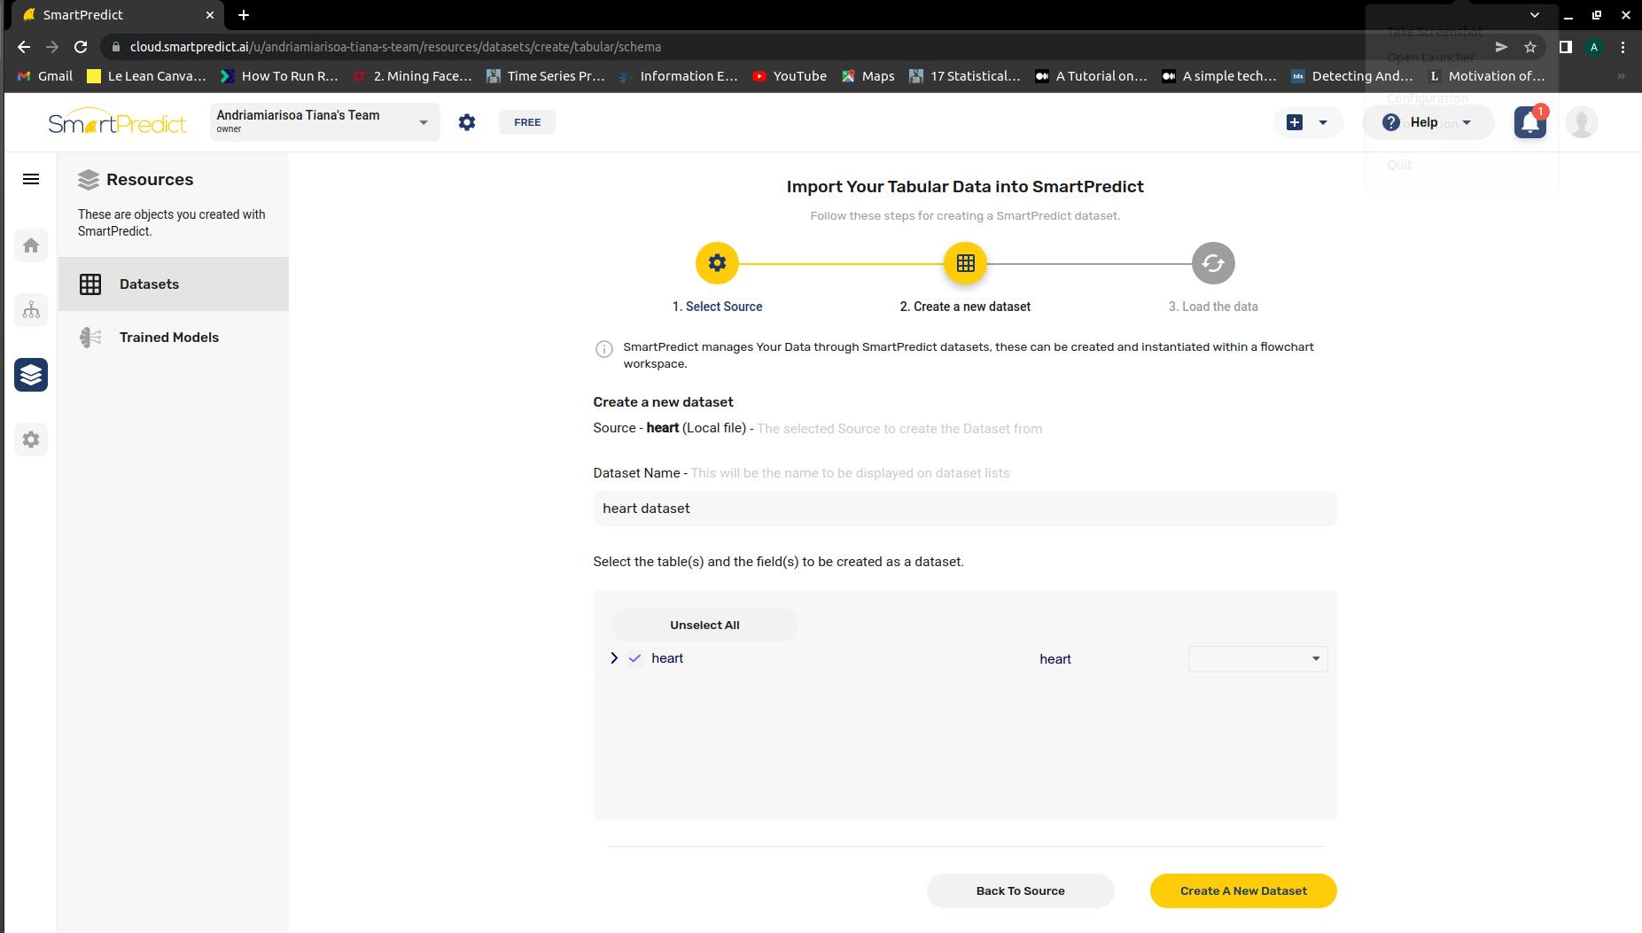The image size is (1642, 933).
Task: Click the Create a new dataset step circle
Action: pos(965,263)
